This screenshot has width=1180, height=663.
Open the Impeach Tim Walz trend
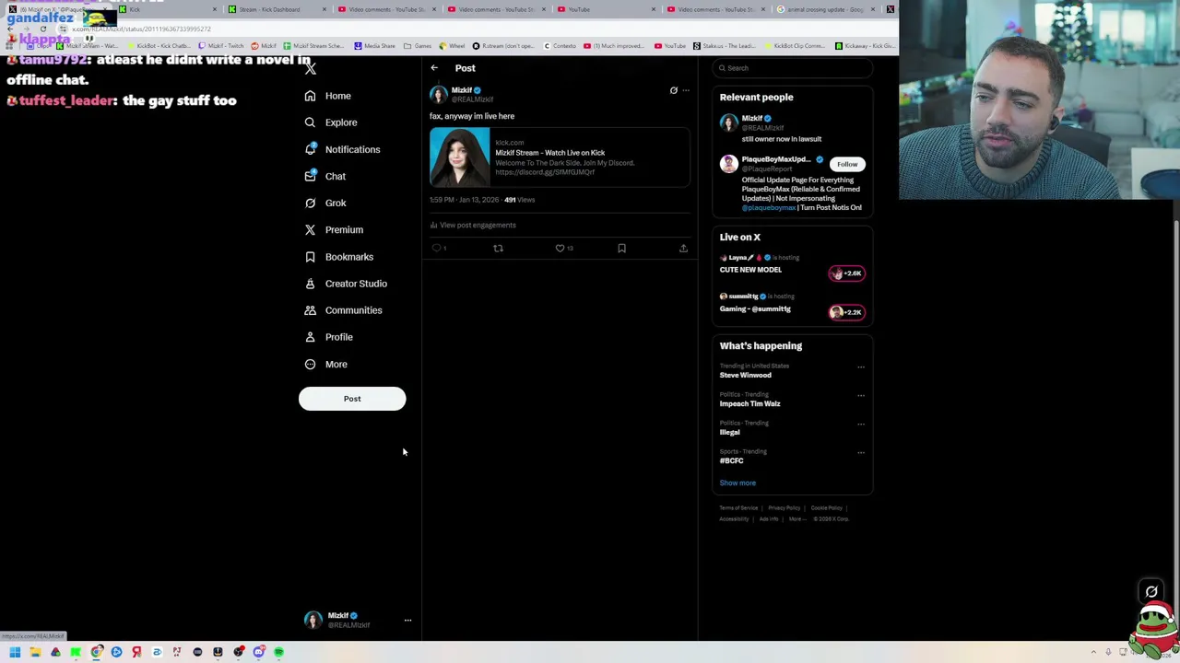tap(749, 403)
